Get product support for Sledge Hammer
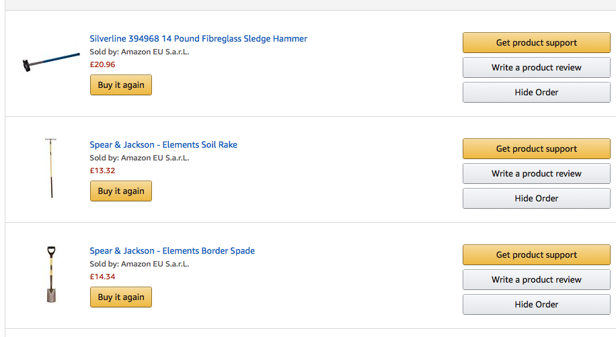Viewport: 616px width, 337px height. tap(537, 43)
